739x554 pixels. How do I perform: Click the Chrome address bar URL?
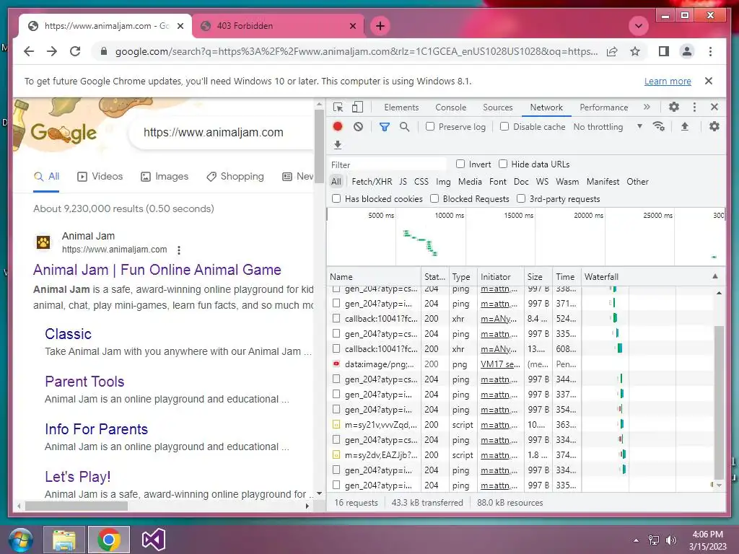pyautogui.click(x=357, y=51)
